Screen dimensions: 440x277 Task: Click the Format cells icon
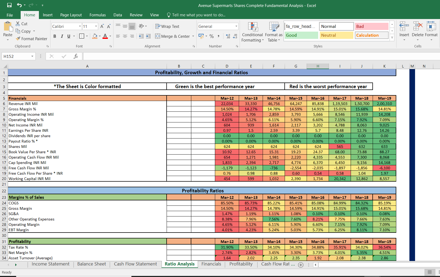click(431, 27)
